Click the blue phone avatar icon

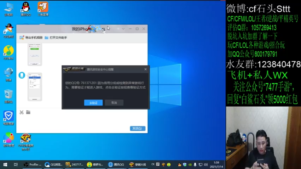click(22, 75)
